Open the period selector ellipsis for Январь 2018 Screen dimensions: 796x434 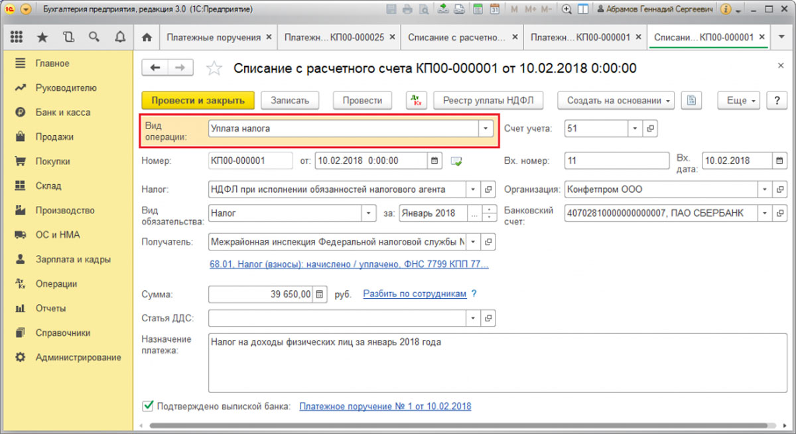(x=474, y=213)
